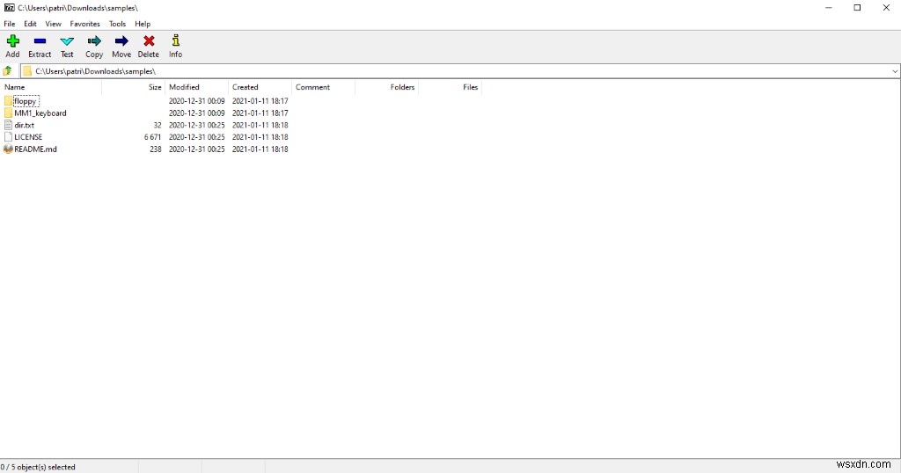901x473 pixels.
Task: Click the Copy toolbar icon
Action: (x=94, y=41)
